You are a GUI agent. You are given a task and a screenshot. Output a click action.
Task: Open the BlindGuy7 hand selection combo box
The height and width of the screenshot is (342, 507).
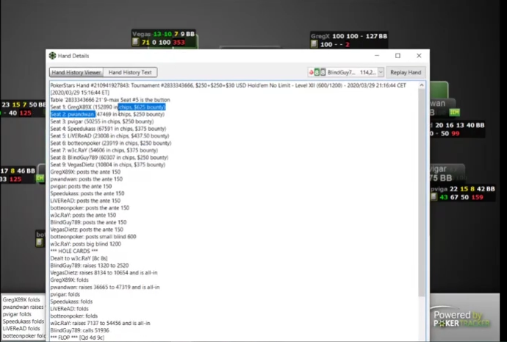click(x=345, y=72)
